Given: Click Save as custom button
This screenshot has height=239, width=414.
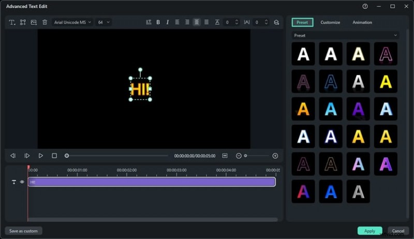Looking at the screenshot, I should 24,231.
